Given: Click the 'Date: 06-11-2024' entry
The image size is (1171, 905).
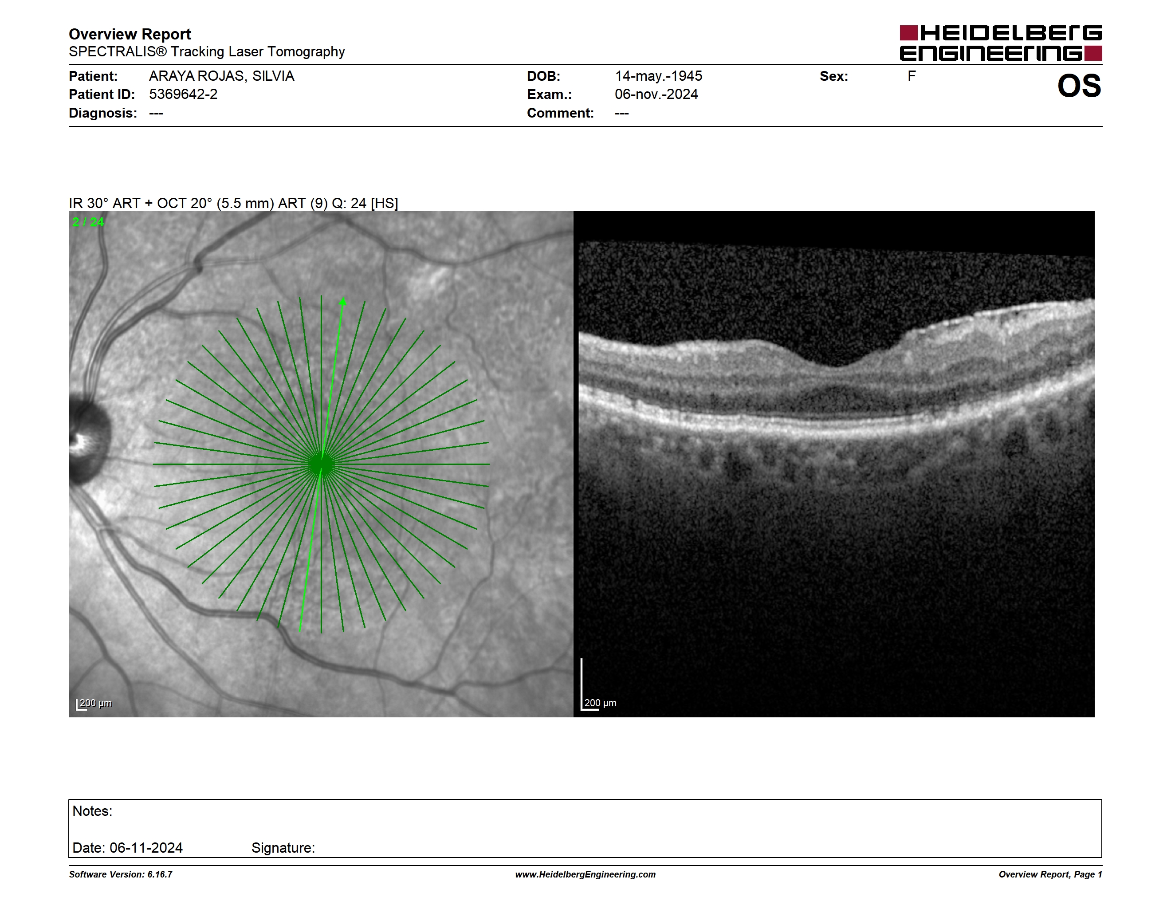Looking at the screenshot, I should pyautogui.click(x=128, y=848).
